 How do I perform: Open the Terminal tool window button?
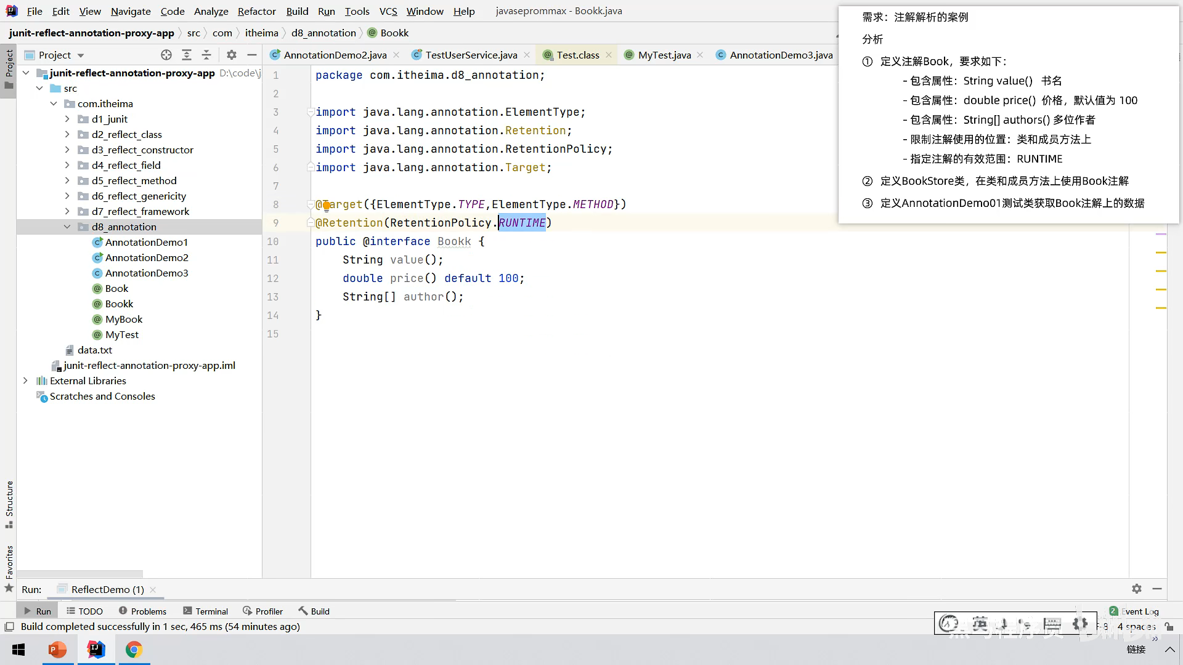206,611
